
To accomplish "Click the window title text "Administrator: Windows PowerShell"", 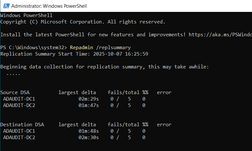I will pyautogui.click(x=49, y=6).
